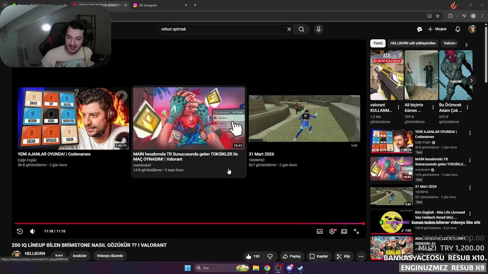Open options for Kim English Nite Life
Viewport: 488px width, 274px height.
click(470, 214)
